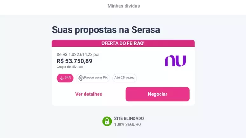Click the green padlock security icon
This screenshot has height=138, width=246.
pos(107,121)
